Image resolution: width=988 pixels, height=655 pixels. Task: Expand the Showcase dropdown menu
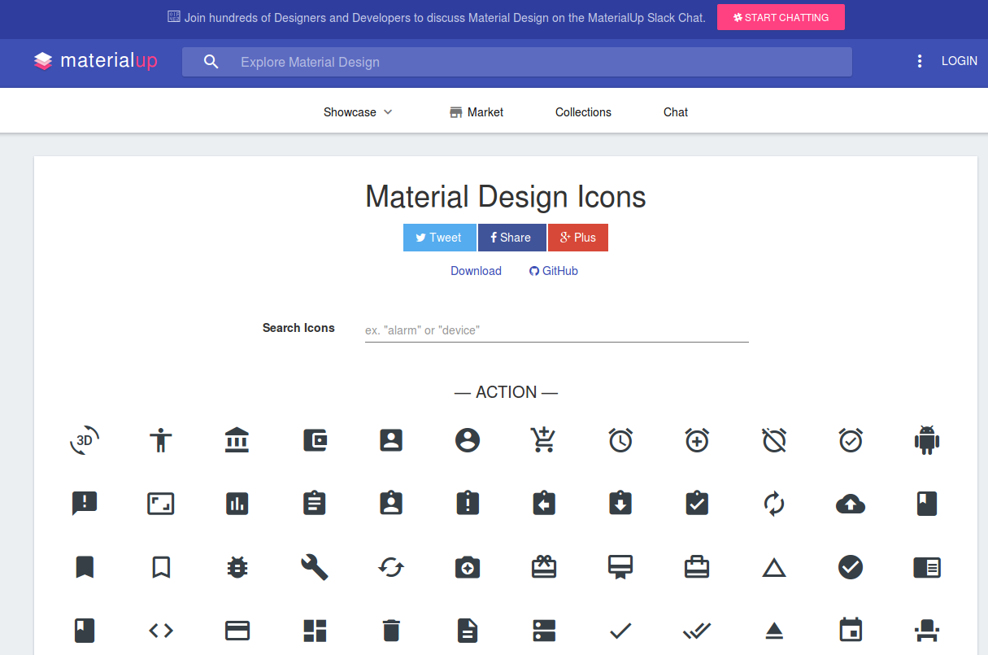(x=358, y=112)
